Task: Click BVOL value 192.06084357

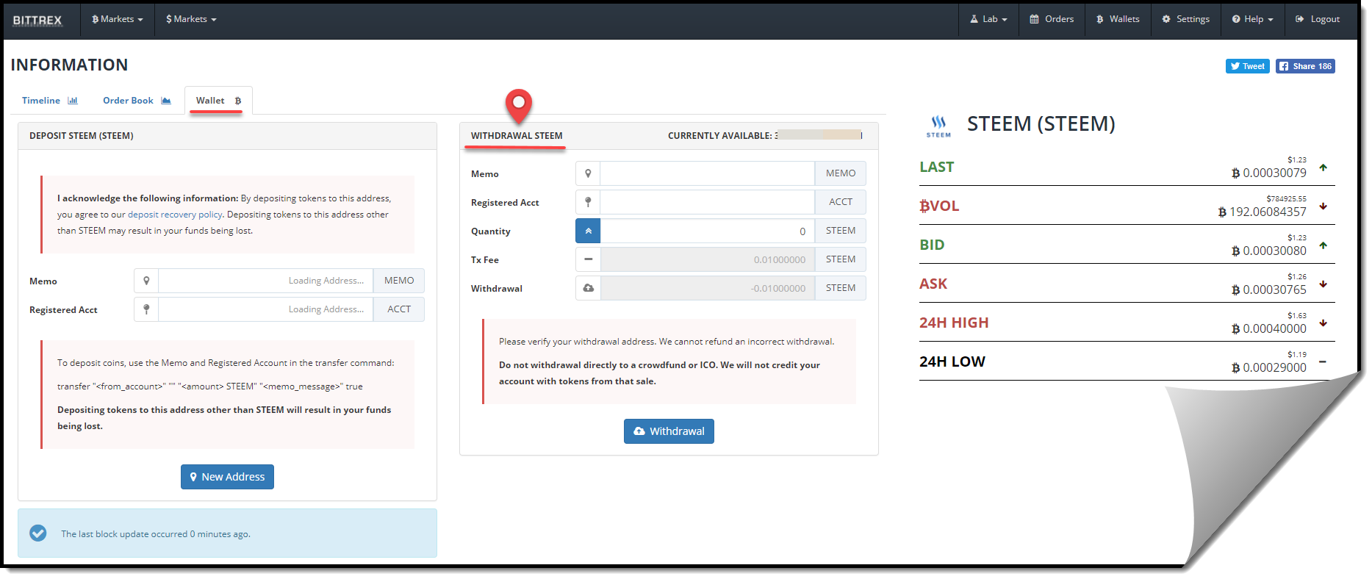Action: [x=1263, y=212]
